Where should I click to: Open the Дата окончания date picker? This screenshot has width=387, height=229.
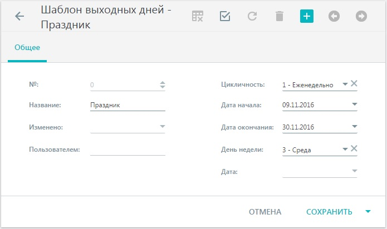pyautogui.click(x=354, y=126)
